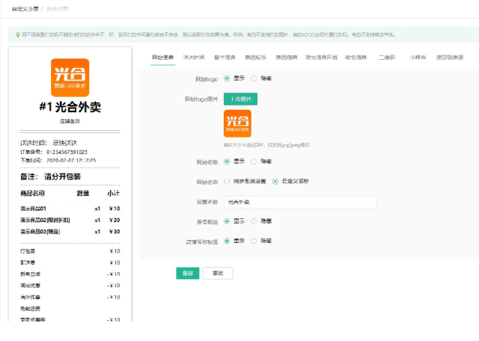Open the 小程序 tab

418,58
